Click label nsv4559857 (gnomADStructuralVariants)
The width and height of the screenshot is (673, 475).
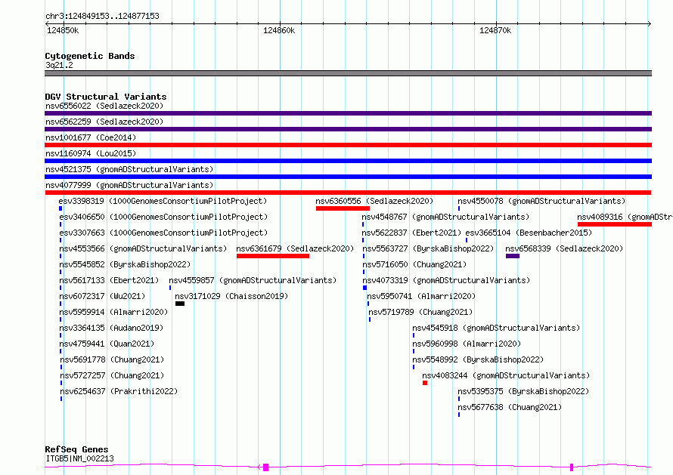tap(253, 280)
